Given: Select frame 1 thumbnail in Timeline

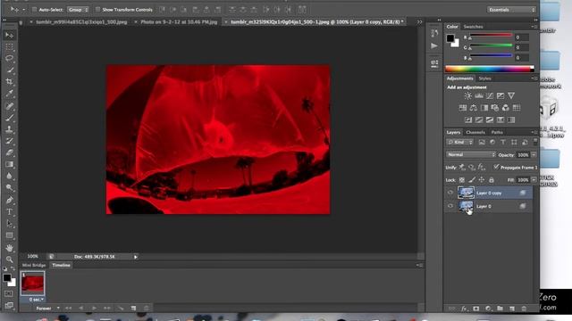Looking at the screenshot, I should [x=32, y=284].
